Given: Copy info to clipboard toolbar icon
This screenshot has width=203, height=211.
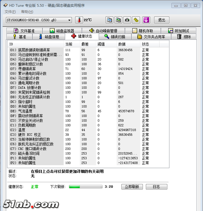Looking at the screenshot, I should 109,20.
